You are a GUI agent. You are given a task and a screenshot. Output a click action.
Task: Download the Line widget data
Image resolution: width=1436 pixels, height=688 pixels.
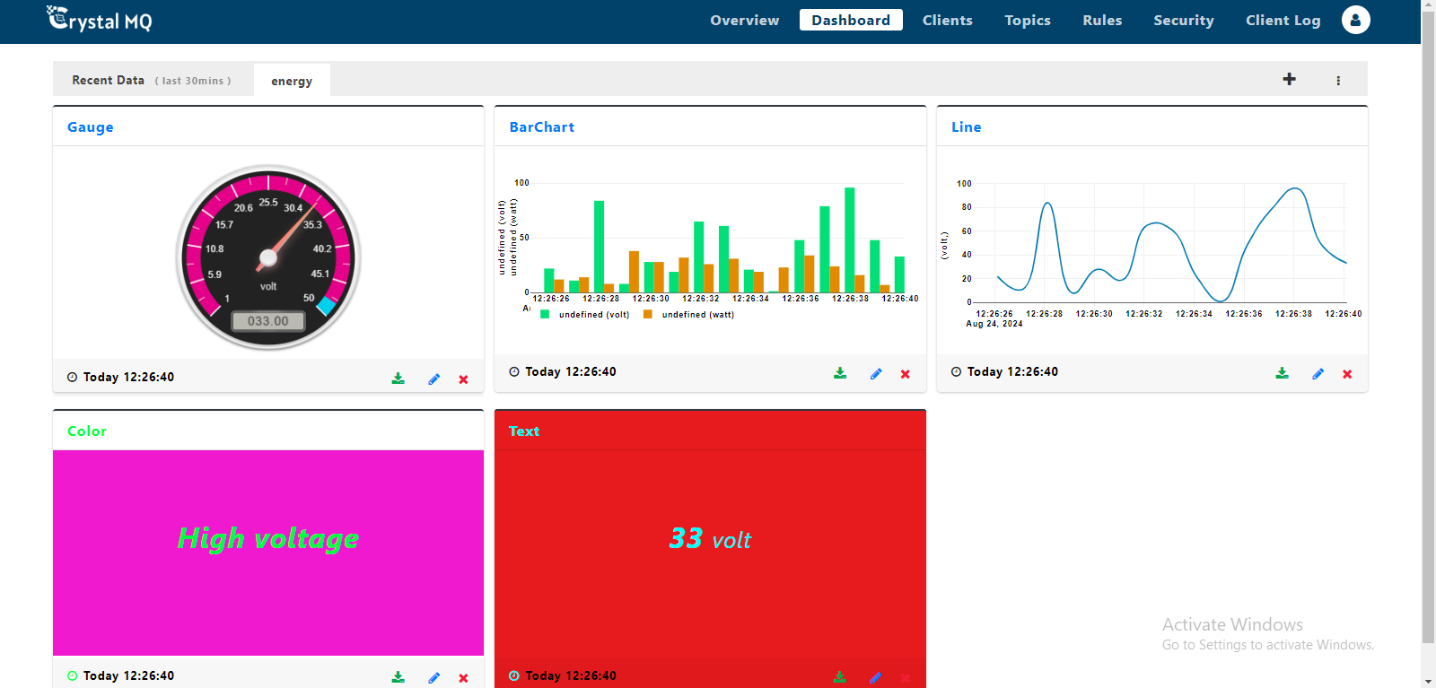point(1283,373)
